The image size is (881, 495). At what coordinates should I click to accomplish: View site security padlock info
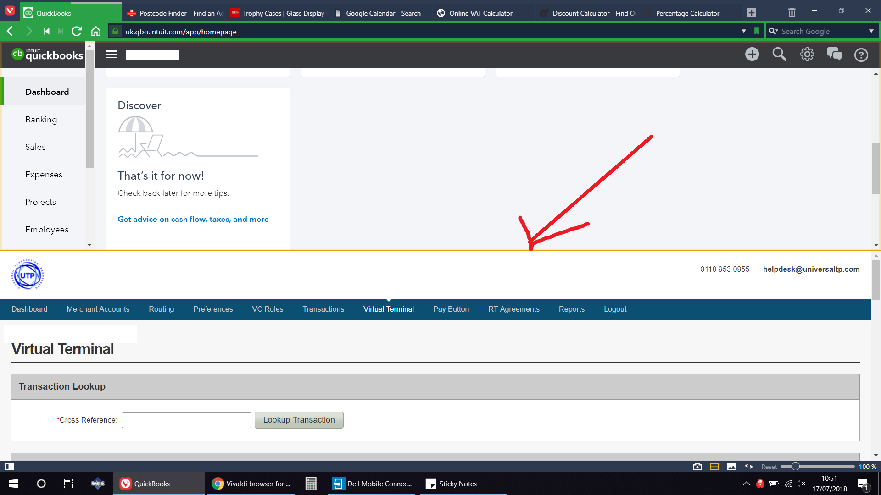[116, 31]
